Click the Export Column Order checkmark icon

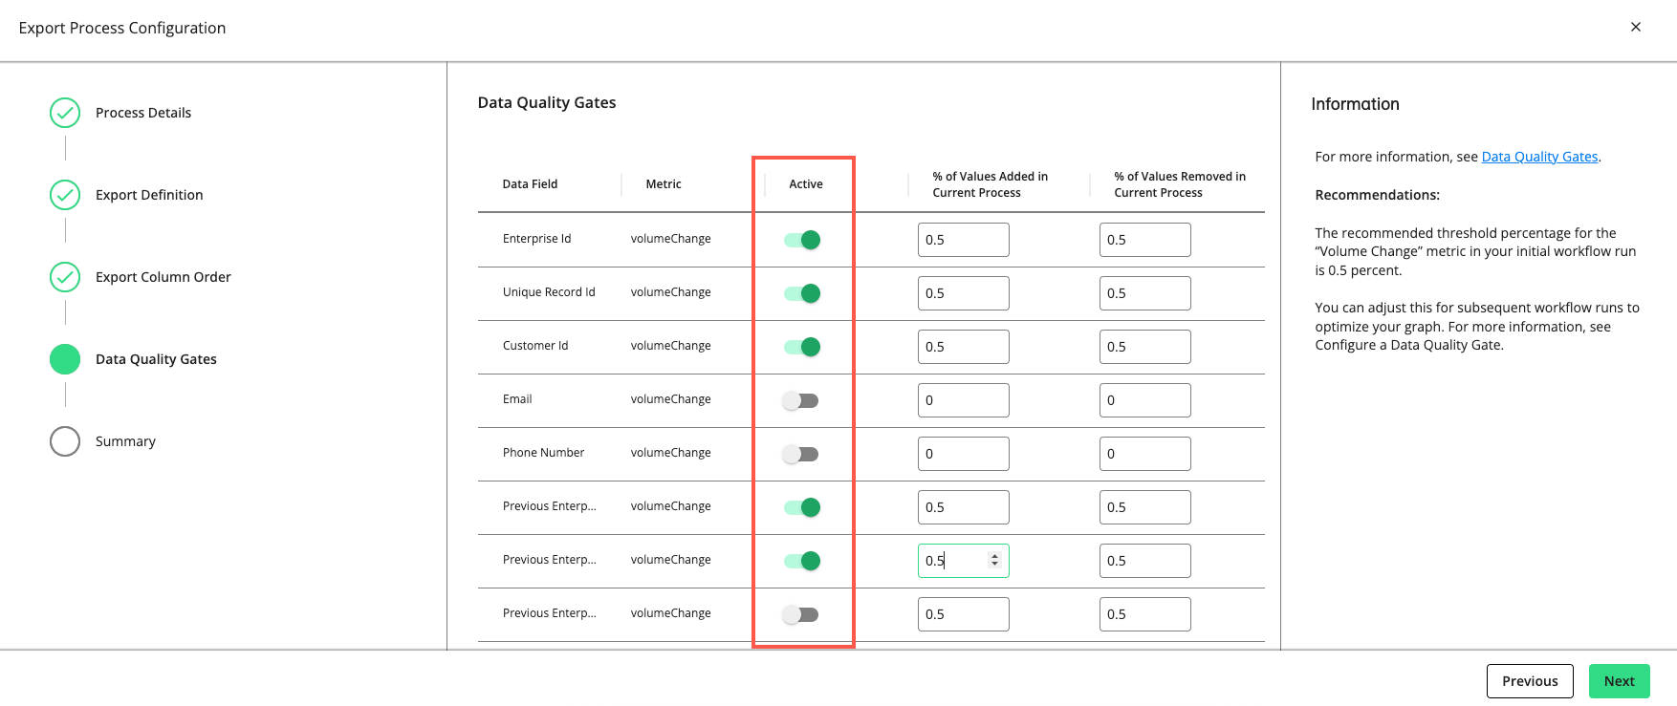65,277
